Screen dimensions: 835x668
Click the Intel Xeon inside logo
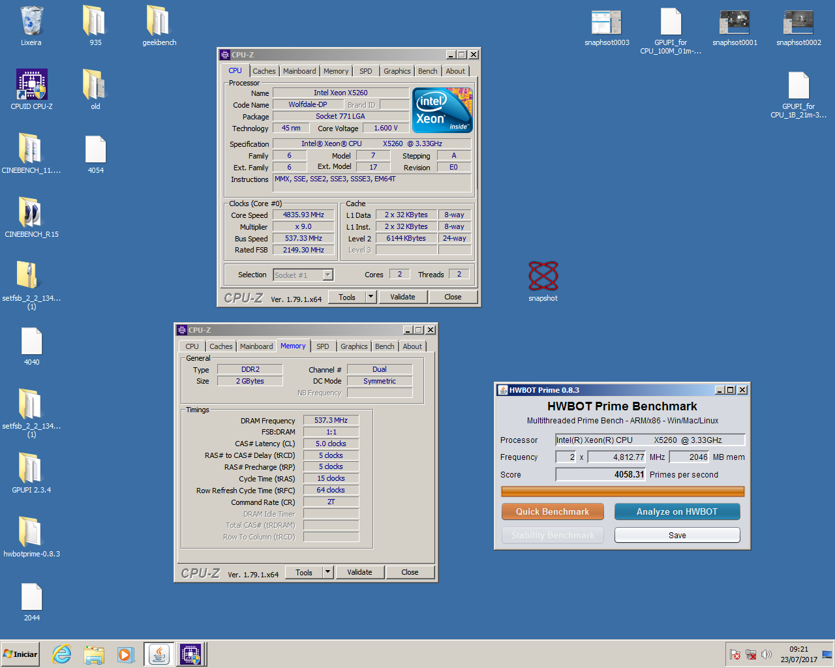coord(442,110)
